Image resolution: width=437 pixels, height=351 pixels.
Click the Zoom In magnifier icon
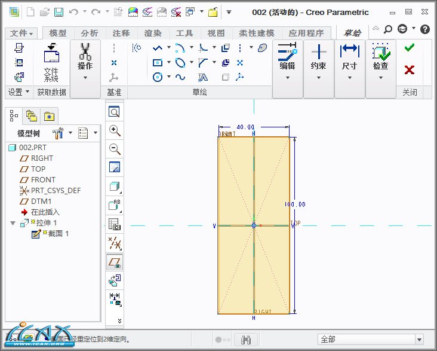pyautogui.click(x=114, y=130)
